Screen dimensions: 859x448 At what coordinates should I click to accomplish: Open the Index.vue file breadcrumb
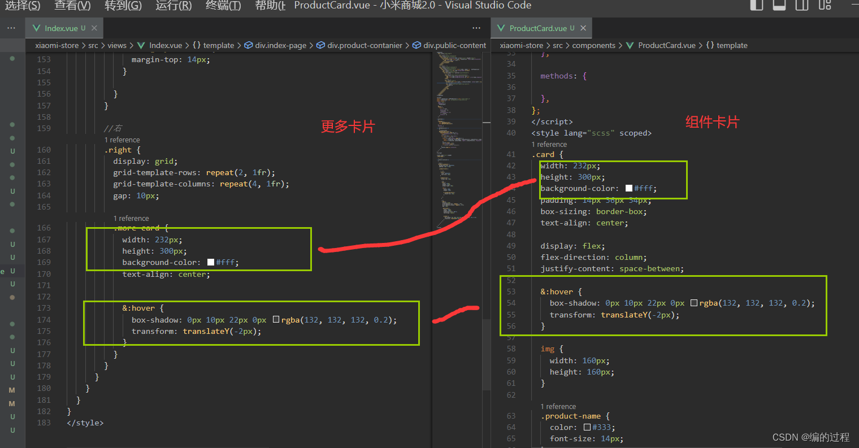pos(166,45)
